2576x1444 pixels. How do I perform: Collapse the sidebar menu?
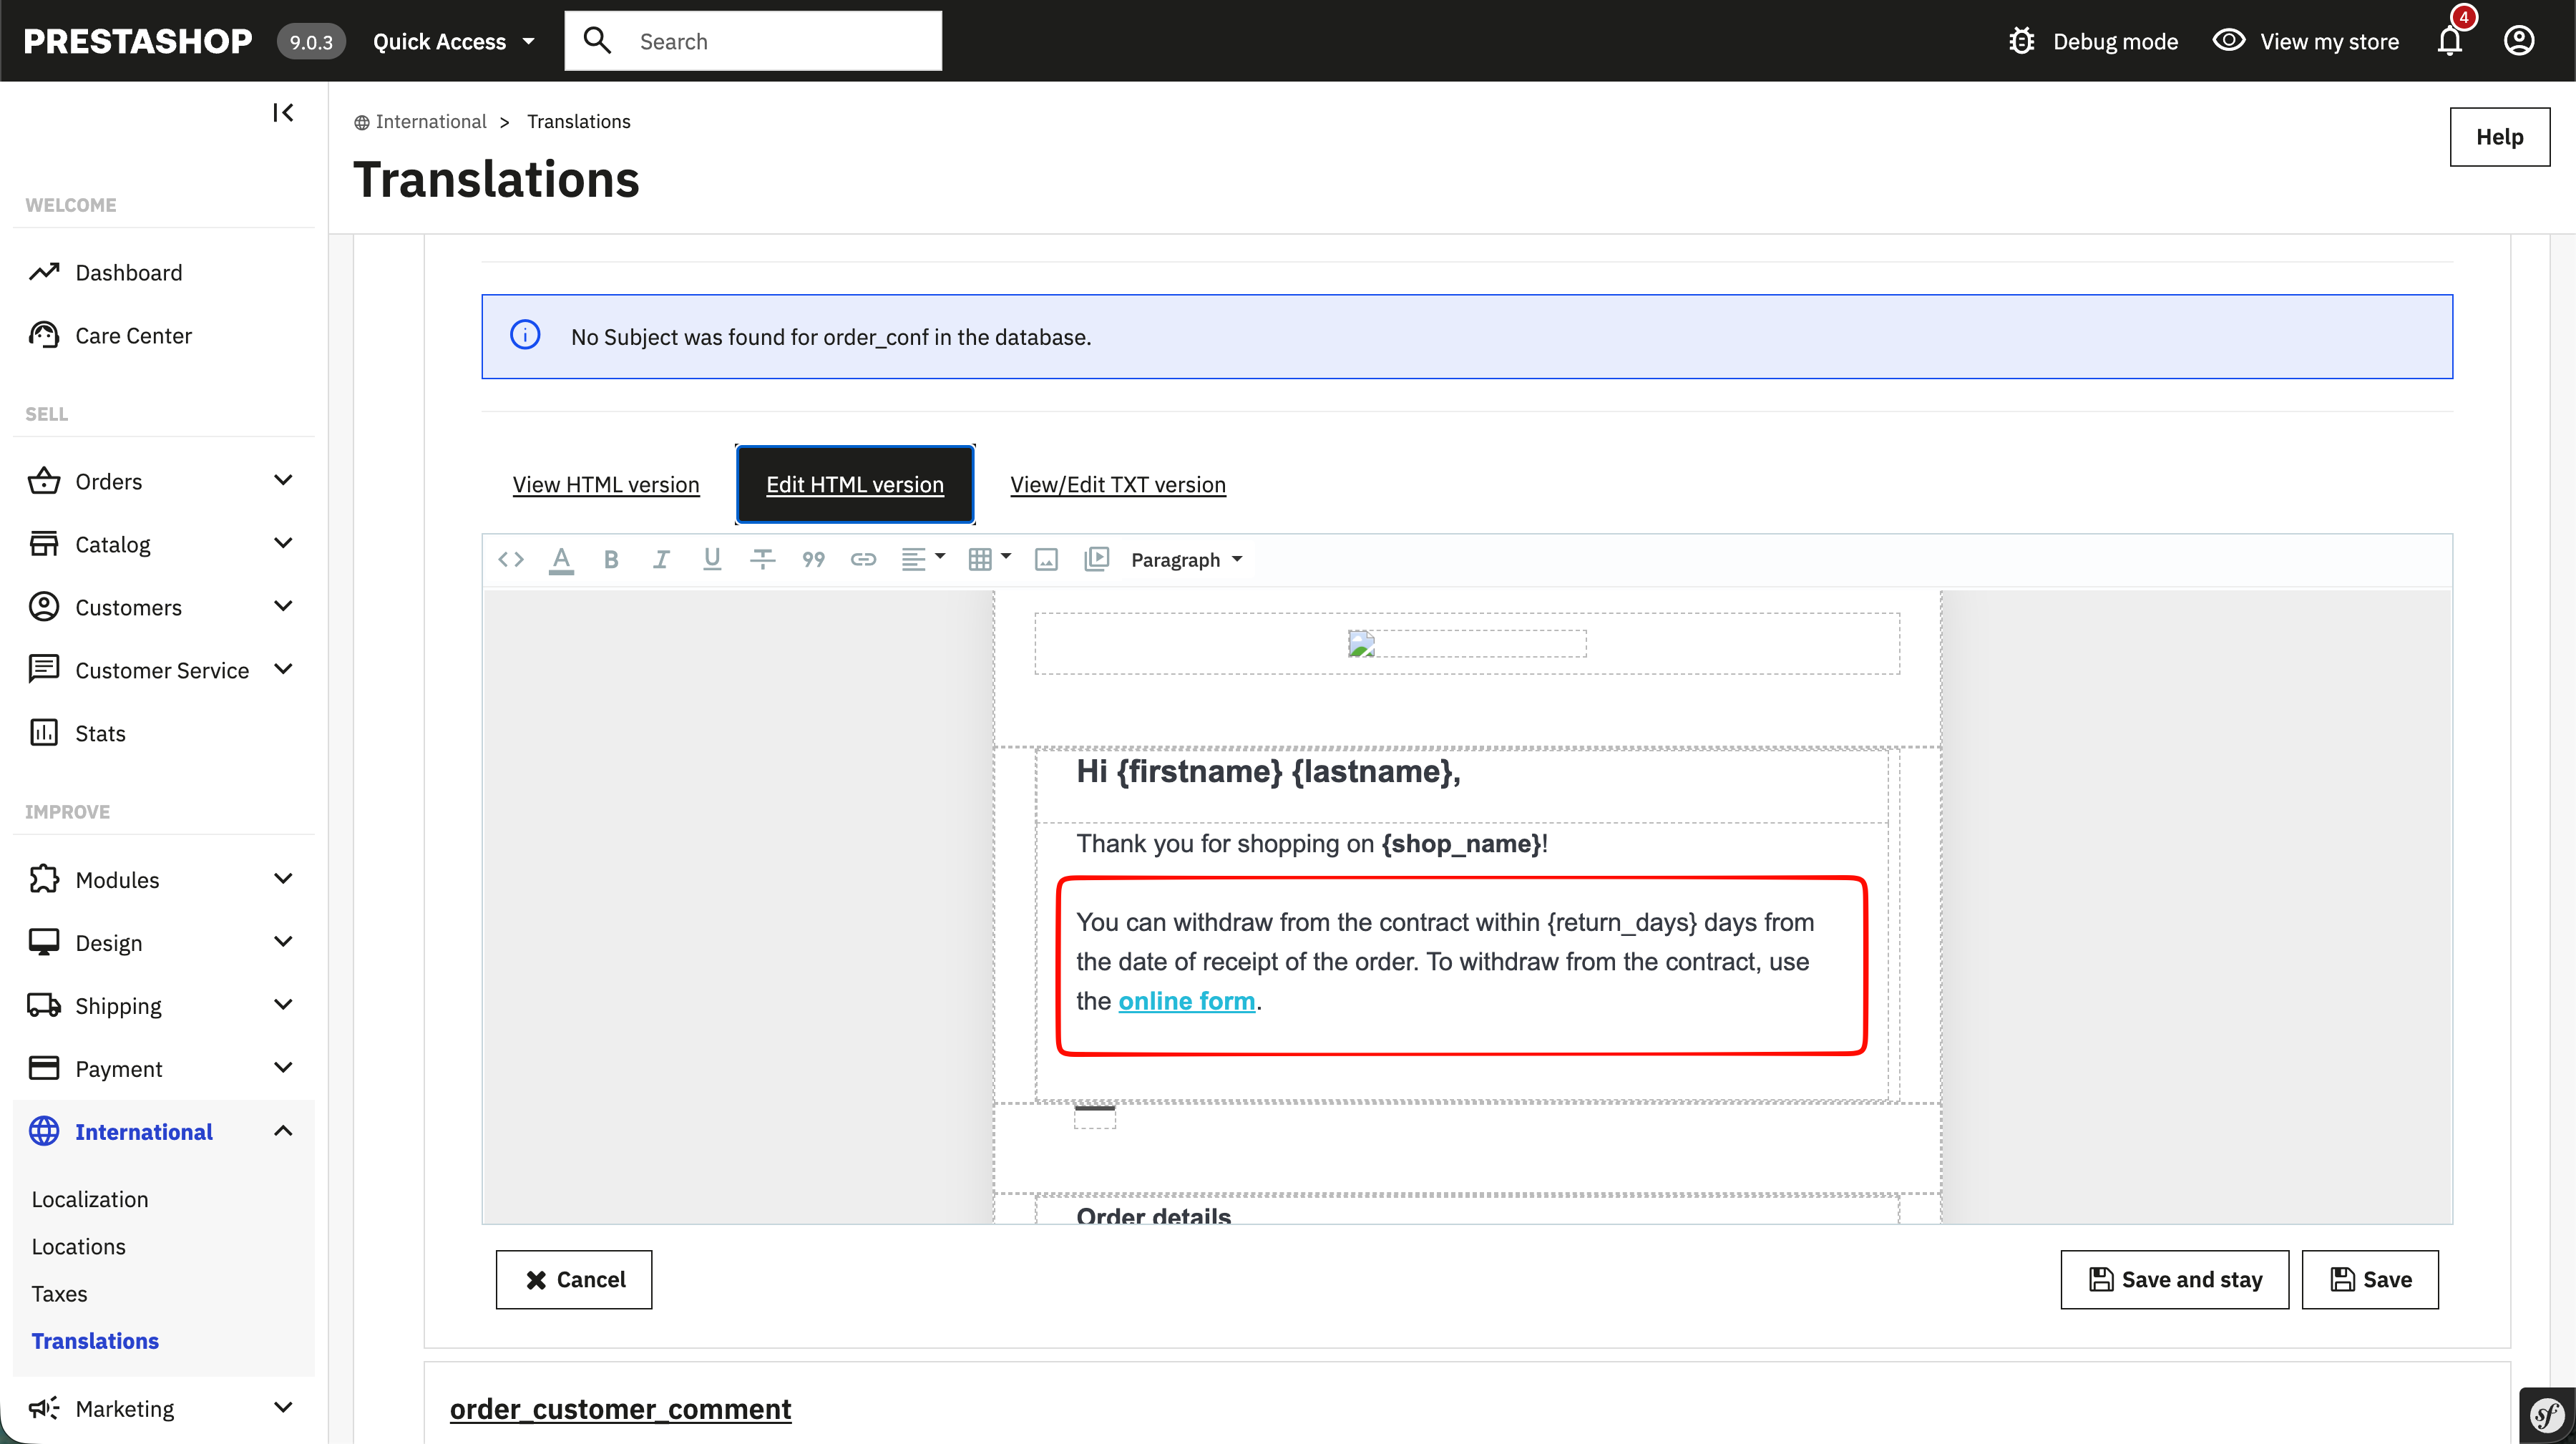click(x=283, y=113)
